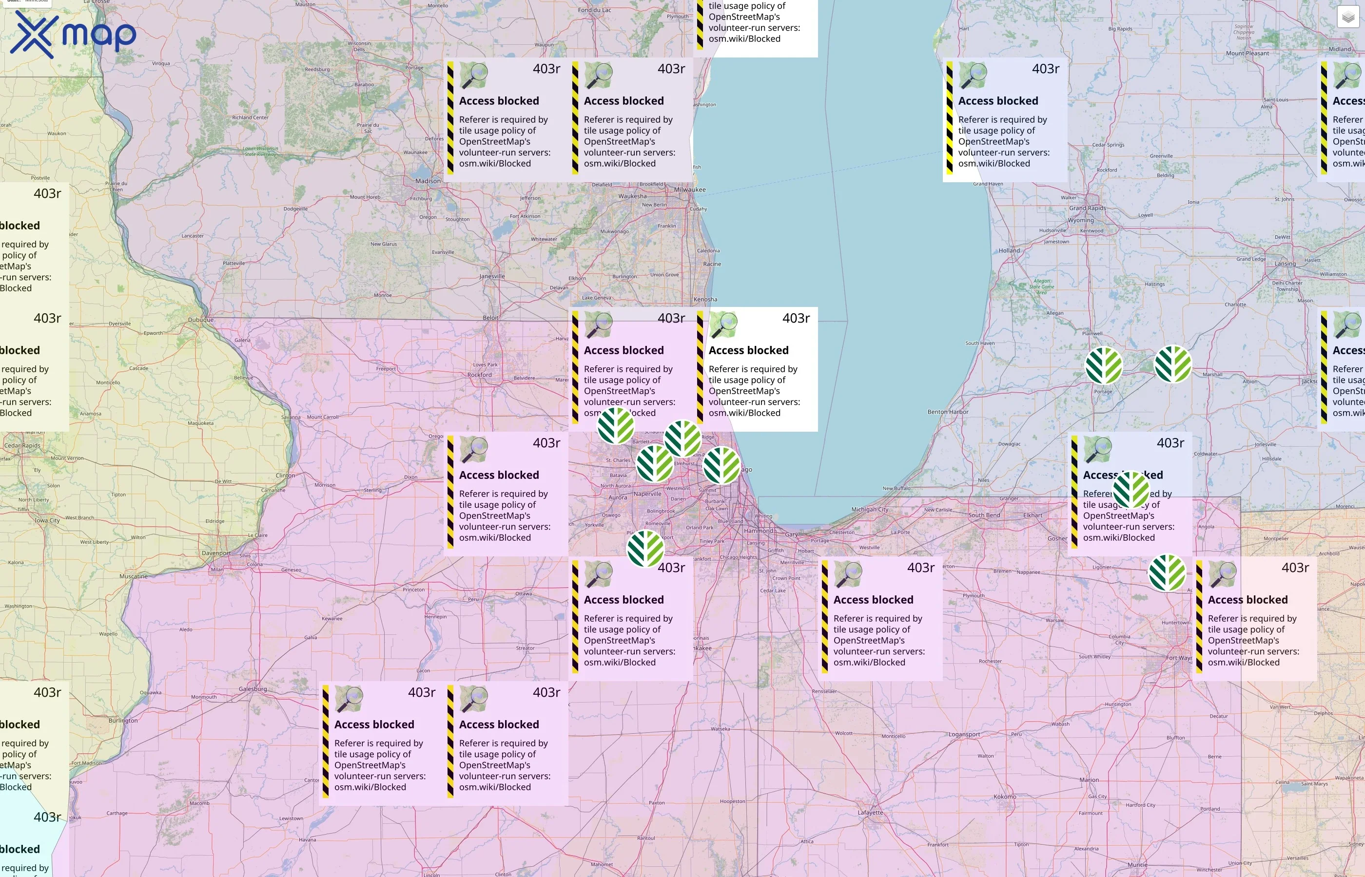
Task: Open the leaf marker north of Goshen
Action: (x=1131, y=489)
